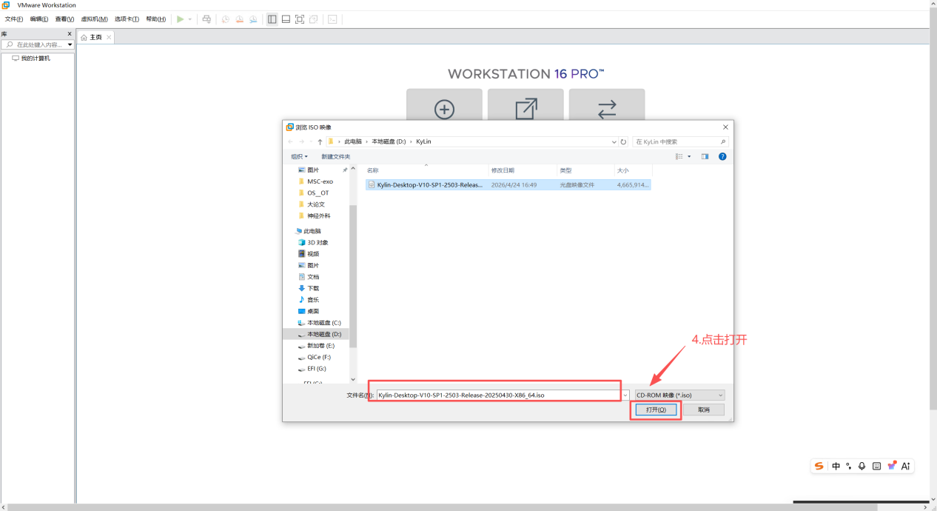This screenshot has width=937, height=511.
Task: Sort files by the 大小 column header
Action: [x=633, y=170]
